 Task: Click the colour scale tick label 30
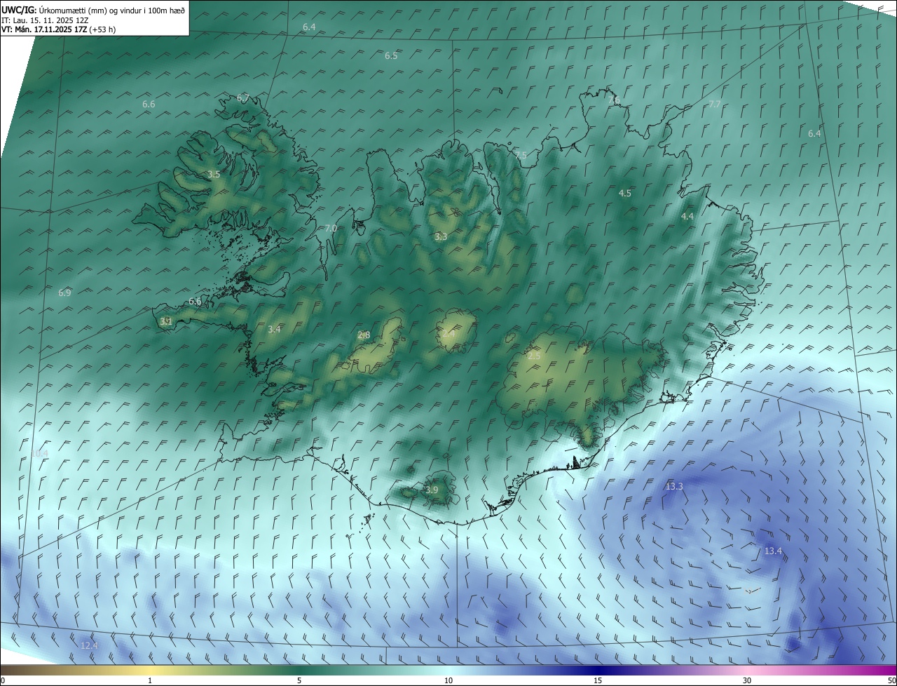tap(747, 680)
